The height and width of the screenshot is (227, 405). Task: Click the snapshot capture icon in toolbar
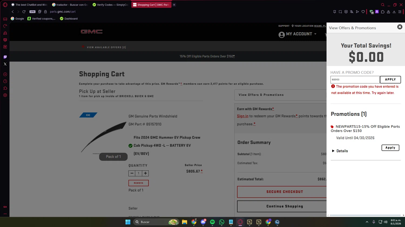340,12
